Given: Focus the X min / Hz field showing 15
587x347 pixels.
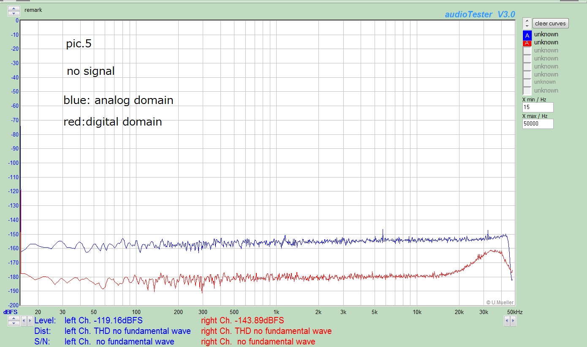Looking at the screenshot, I should (x=538, y=107).
